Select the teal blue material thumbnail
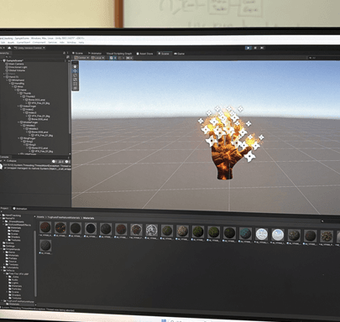Image resolution: width=340 pixels, height=322 pixels. 245,234
